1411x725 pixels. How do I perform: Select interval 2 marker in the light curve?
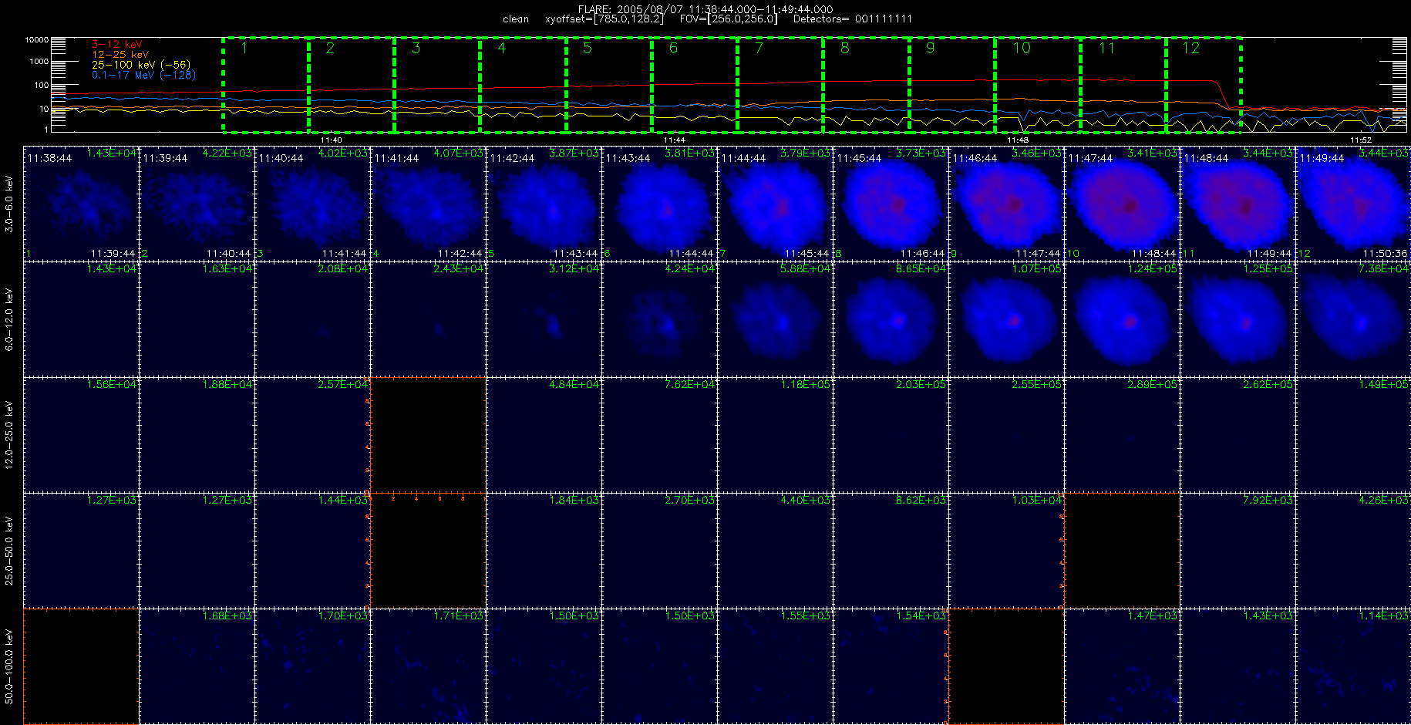(x=330, y=49)
